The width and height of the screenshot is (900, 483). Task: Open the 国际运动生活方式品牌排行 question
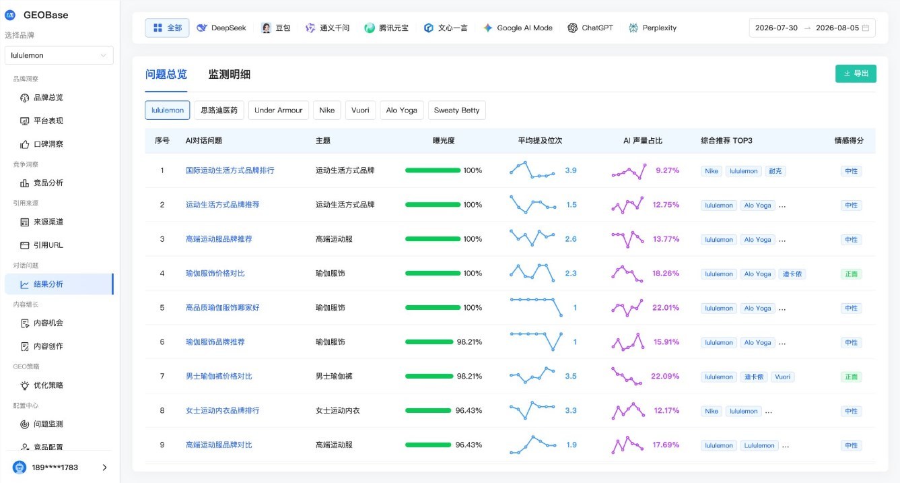230,170
